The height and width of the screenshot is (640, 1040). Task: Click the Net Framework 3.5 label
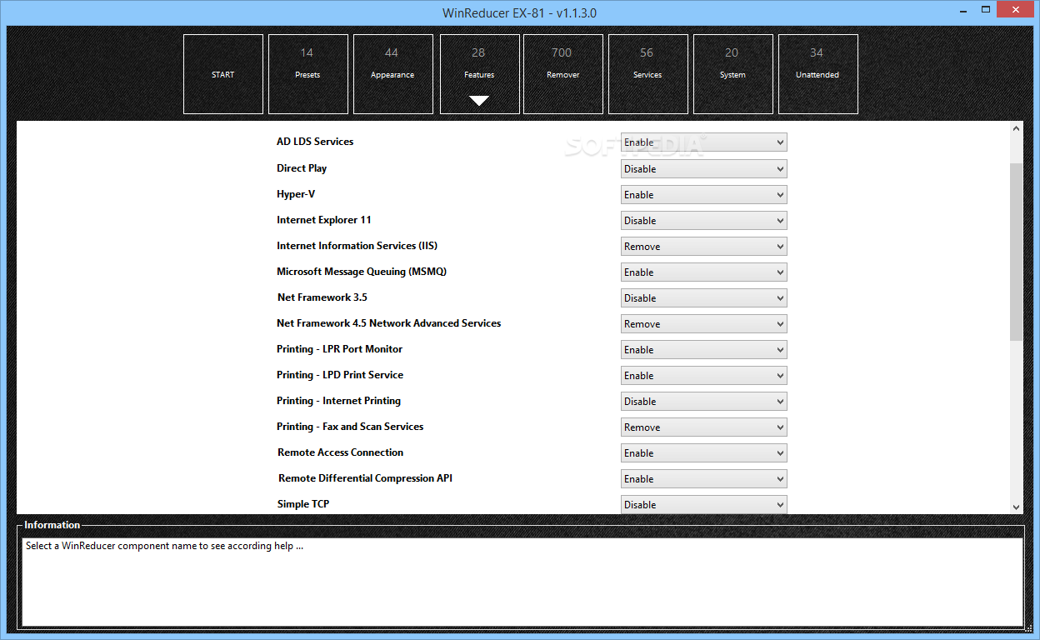coord(322,297)
